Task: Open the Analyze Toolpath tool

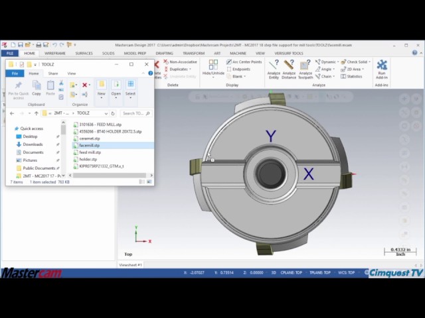Action: pyautogui.click(x=305, y=69)
